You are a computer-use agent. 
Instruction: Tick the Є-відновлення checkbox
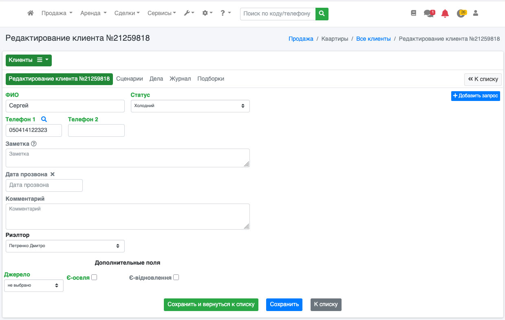176,278
